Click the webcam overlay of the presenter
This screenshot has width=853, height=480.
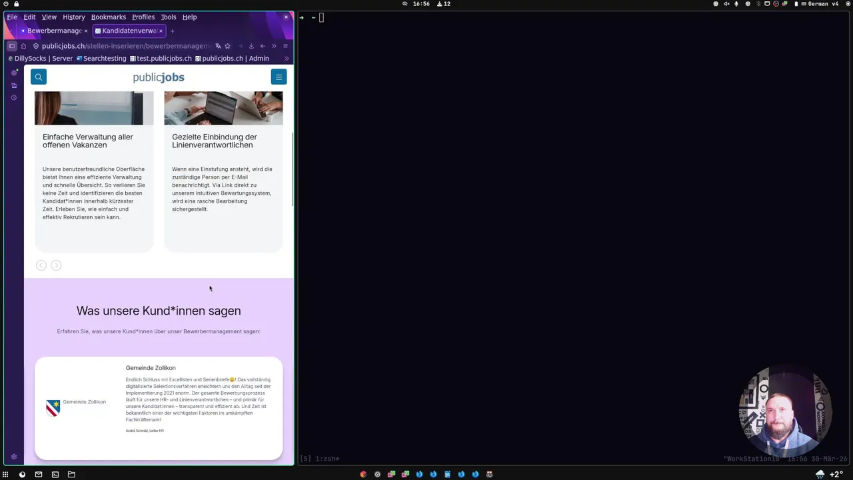[x=785, y=411]
